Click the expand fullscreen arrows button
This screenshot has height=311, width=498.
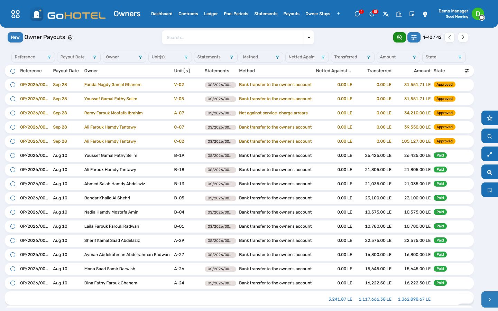pos(490,154)
